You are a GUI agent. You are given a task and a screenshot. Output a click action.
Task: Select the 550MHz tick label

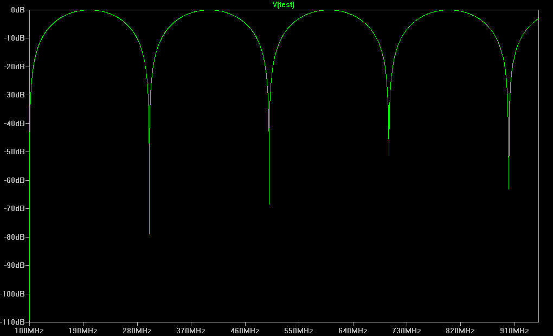point(299,331)
